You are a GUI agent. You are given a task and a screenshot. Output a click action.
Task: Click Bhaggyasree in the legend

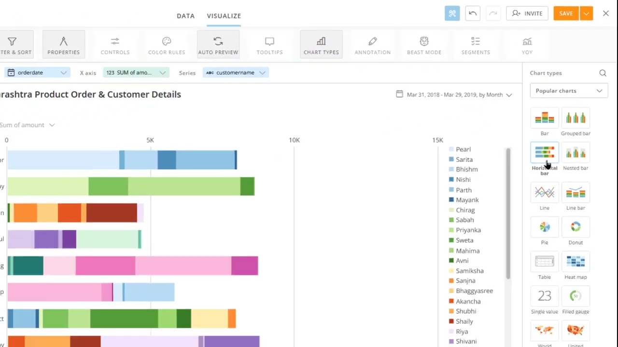[475, 291]
